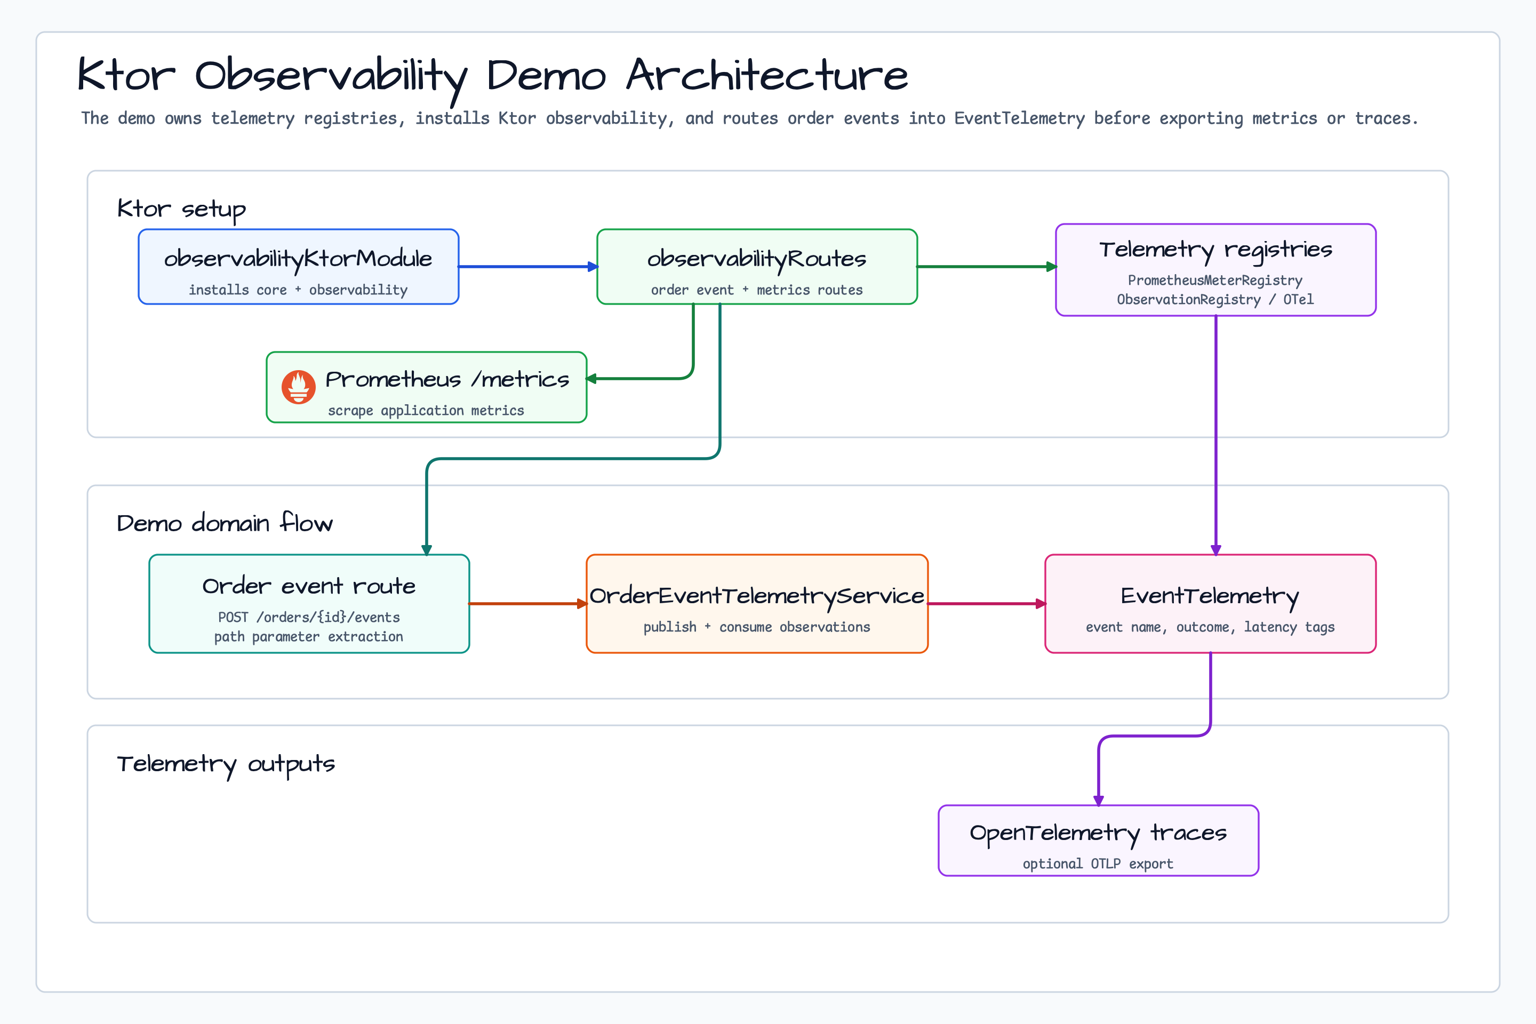Click the OrderEventTelemetryService title
This screenshot has width=1536, height=1024.
tap(757, 596)
